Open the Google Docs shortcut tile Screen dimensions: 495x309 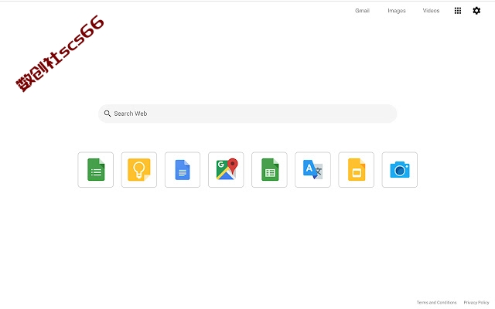pyautogui.click(x=183, y=170)
